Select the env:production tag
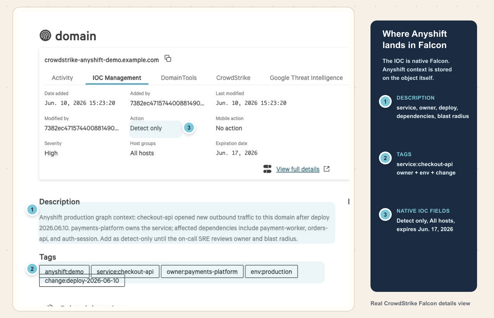The height and width of the screenshot is (318, 494). 271,271
